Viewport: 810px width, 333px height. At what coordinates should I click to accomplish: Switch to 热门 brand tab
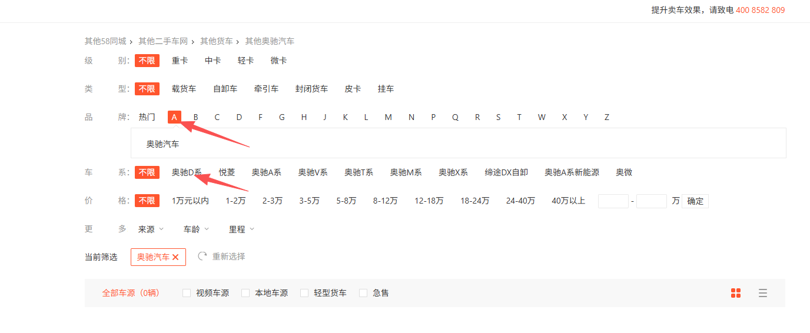pos(147,117)
